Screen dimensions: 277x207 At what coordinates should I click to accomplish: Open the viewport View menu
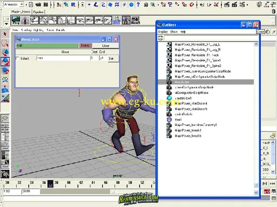(15, 30)
